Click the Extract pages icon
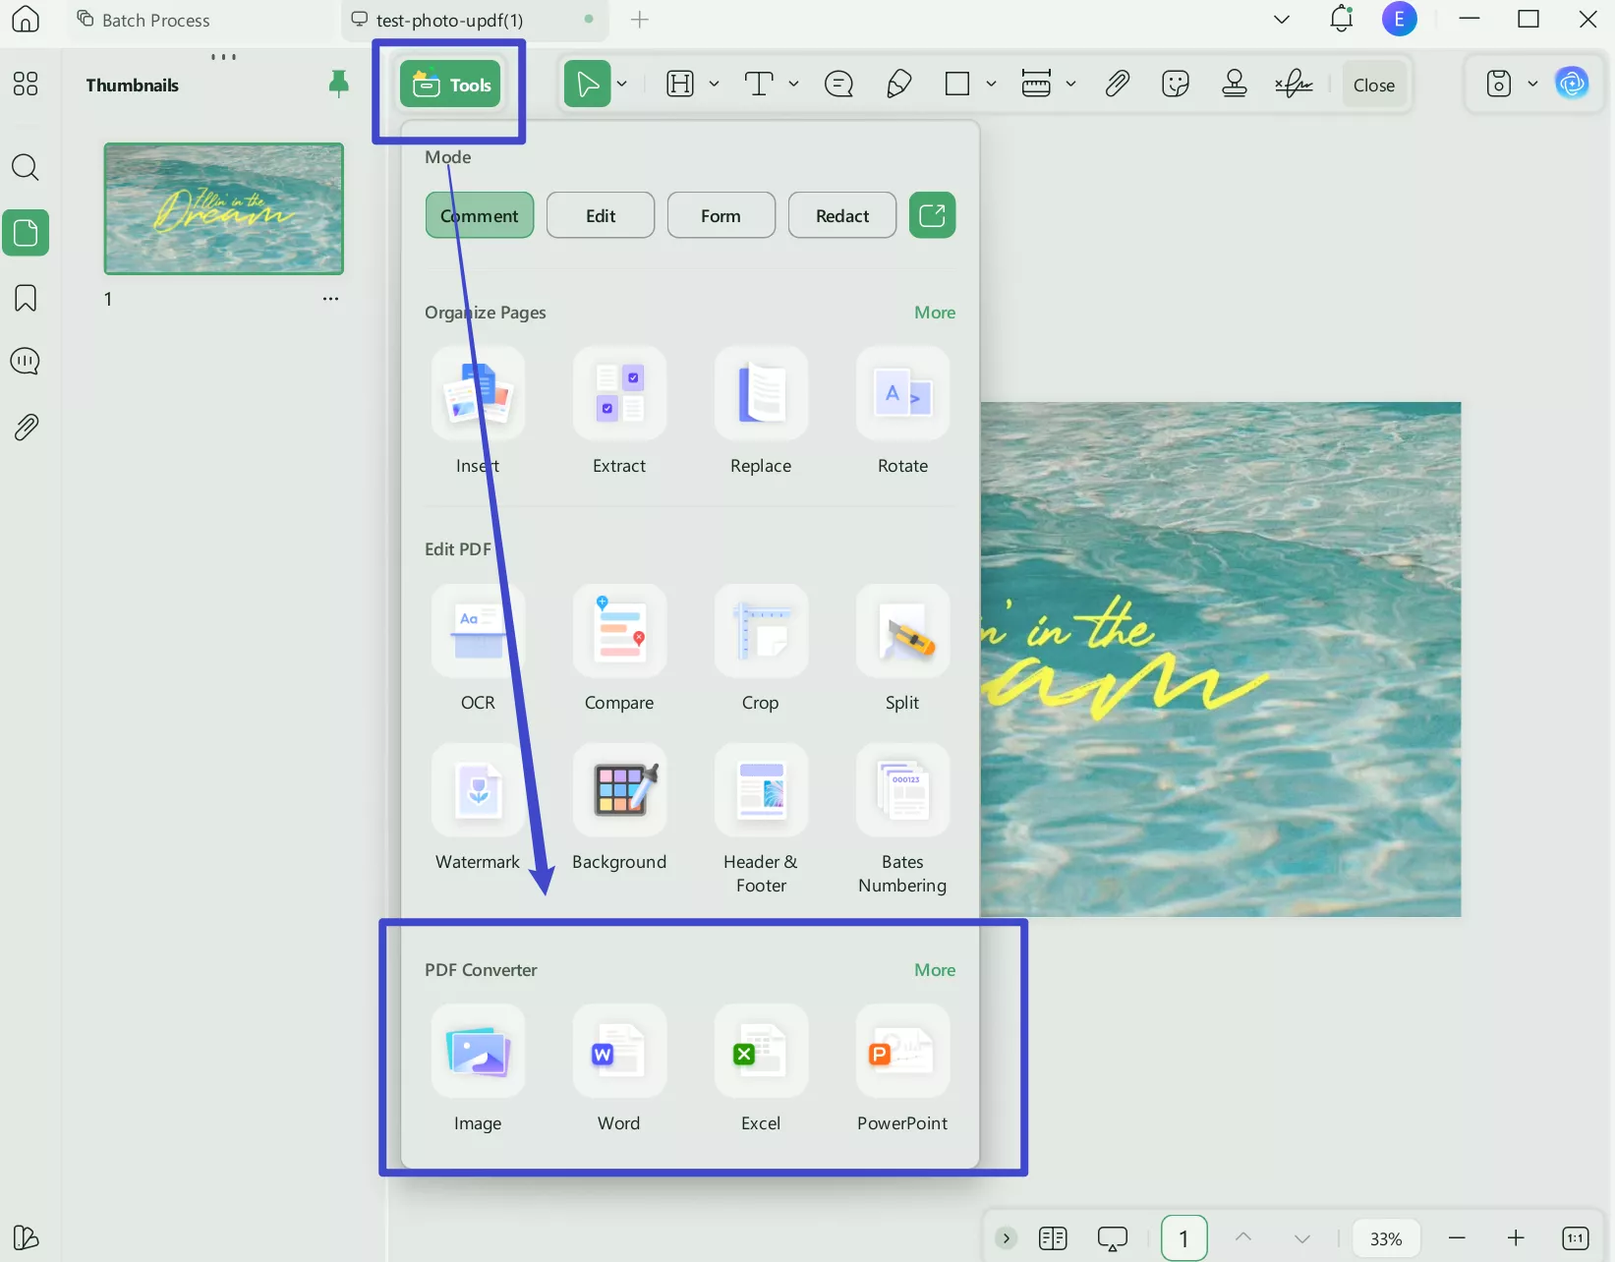This screenshot has width=1615, height=1262. click(619, 392)
